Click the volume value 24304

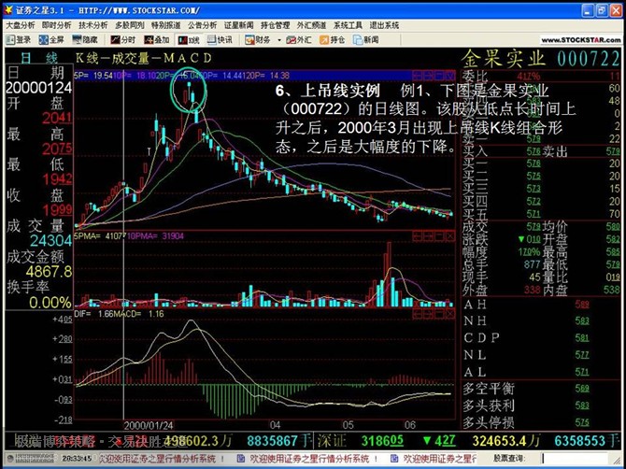(x=51, y=241)
